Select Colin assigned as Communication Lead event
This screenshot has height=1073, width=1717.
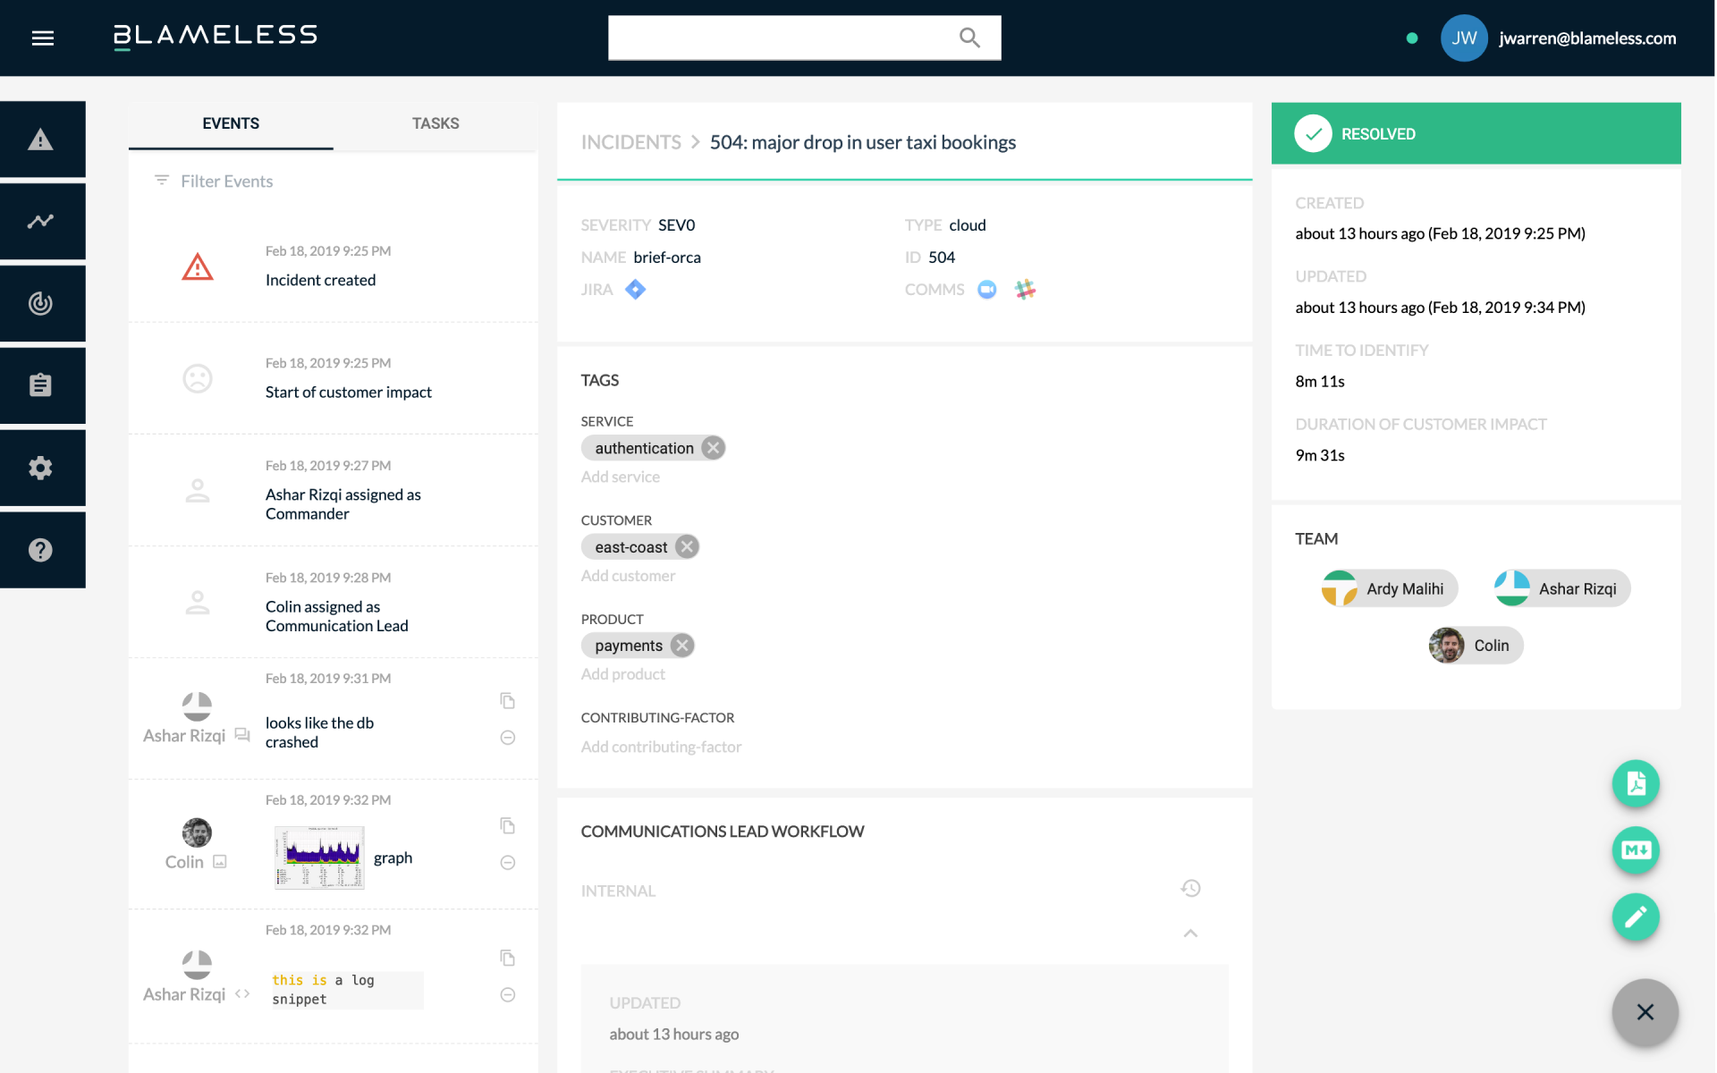pyautogui.click(x=334, y=602)
